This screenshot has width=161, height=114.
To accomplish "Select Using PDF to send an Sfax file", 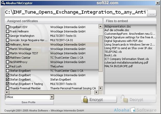I will [128, 48].
